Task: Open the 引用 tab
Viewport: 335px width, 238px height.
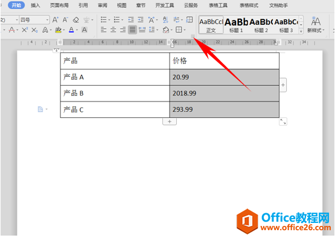Action: click(83, 5)
